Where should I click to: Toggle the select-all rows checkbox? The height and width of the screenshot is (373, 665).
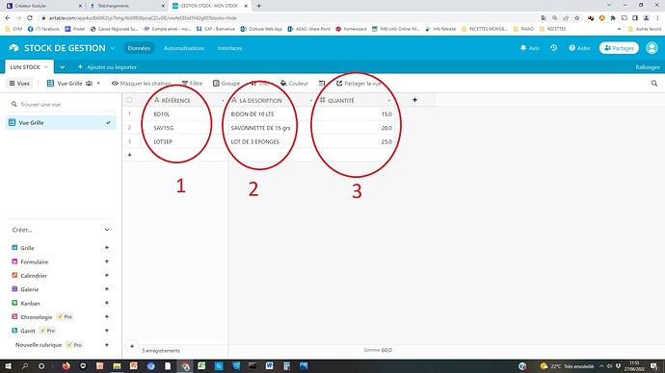tap(129, 100)
